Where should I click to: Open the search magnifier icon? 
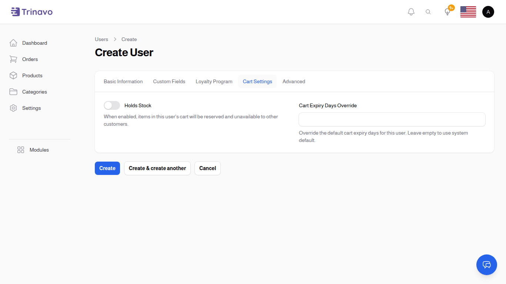(x=428, y=12)
